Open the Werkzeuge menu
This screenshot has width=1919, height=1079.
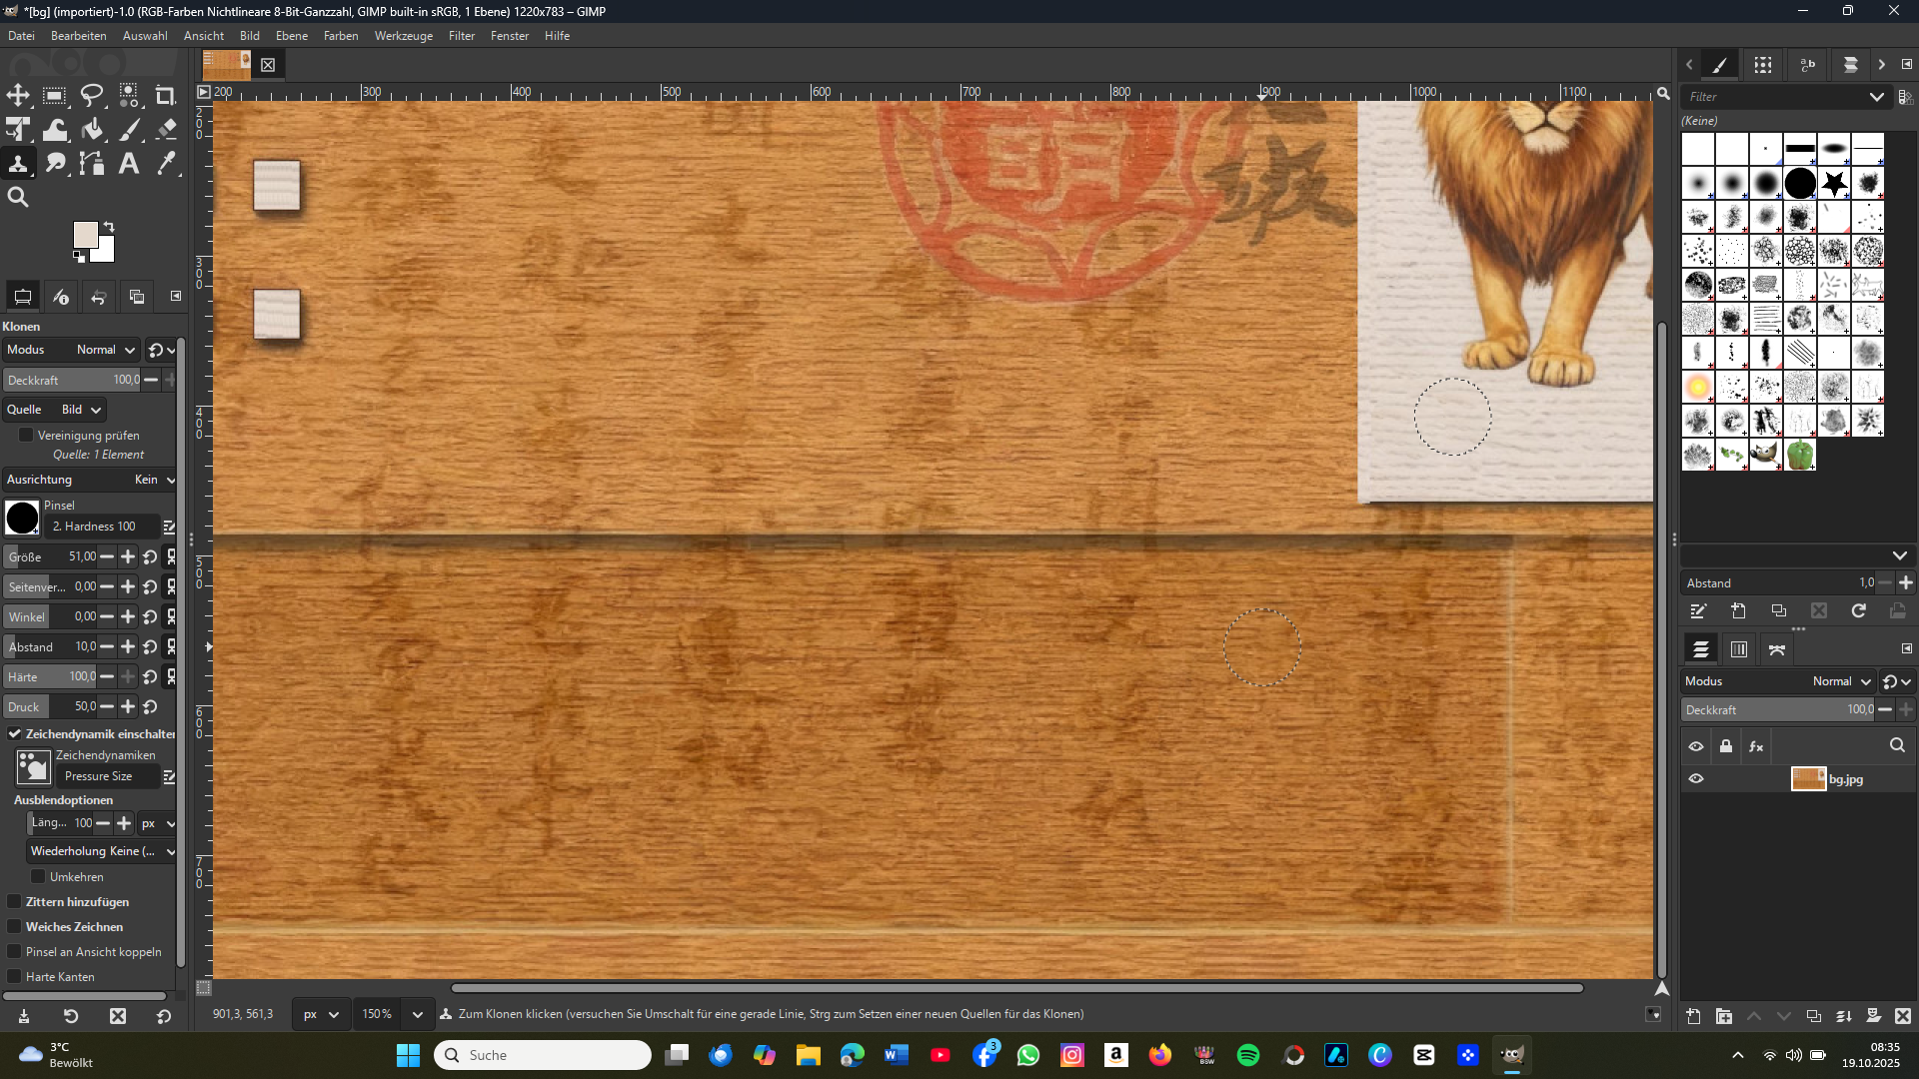tap(403, 36)
